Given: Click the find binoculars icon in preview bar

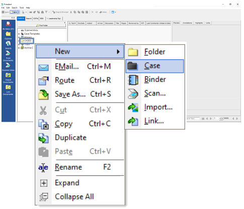Looking at the screenshot, I should pyautogui.click(x=203, y=119).
